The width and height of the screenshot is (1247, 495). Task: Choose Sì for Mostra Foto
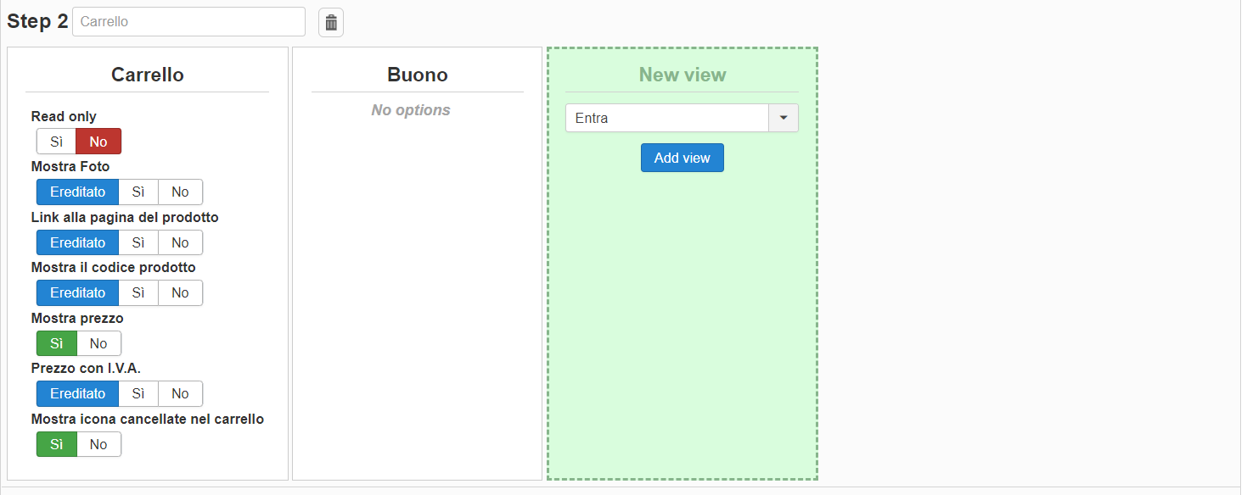[138, 192]
